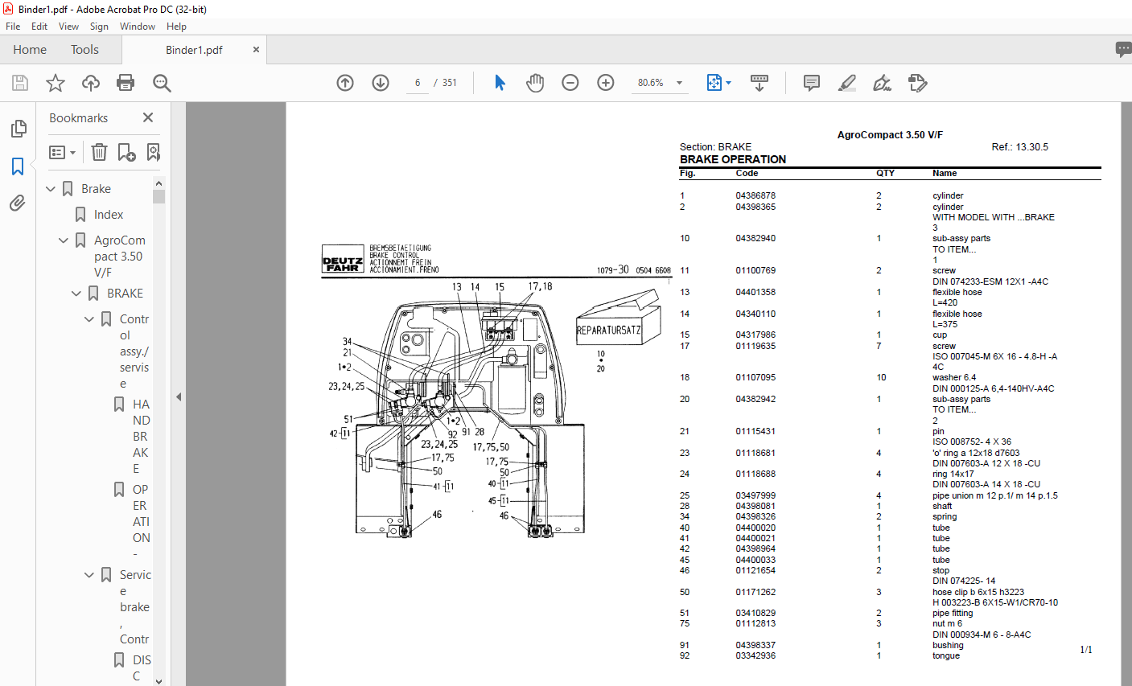Open the Window menu
The height and width of the screenshot is (686, 1132).
tap(138, 27)
